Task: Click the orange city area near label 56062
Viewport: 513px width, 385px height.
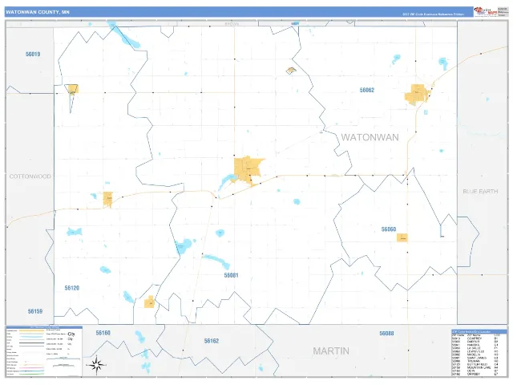Action: (x=417, y=95)
